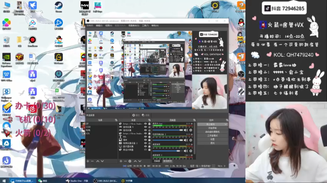
Task: Click 视频采集设备 2 volume slider
Action: pos(168,140)
